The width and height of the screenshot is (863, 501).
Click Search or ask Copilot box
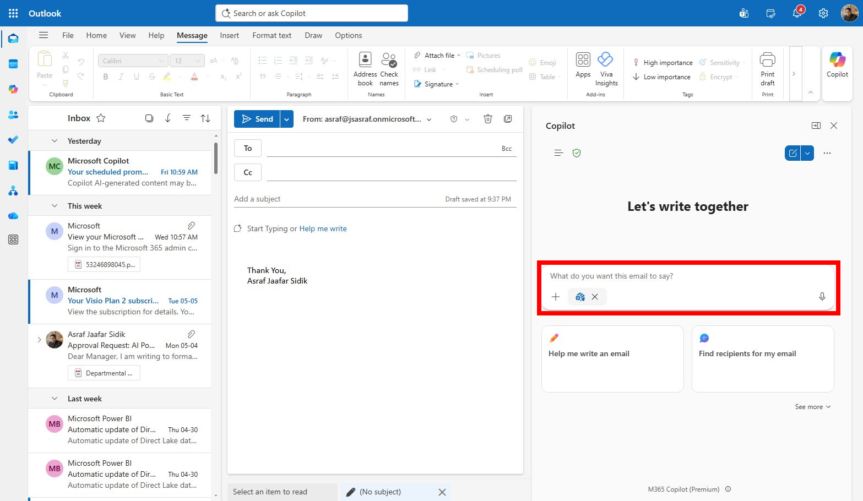tap(312, 13)
